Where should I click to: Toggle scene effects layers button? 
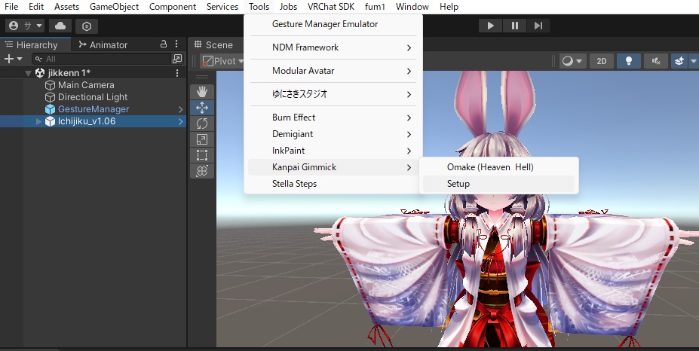click(x=679, y=61)
